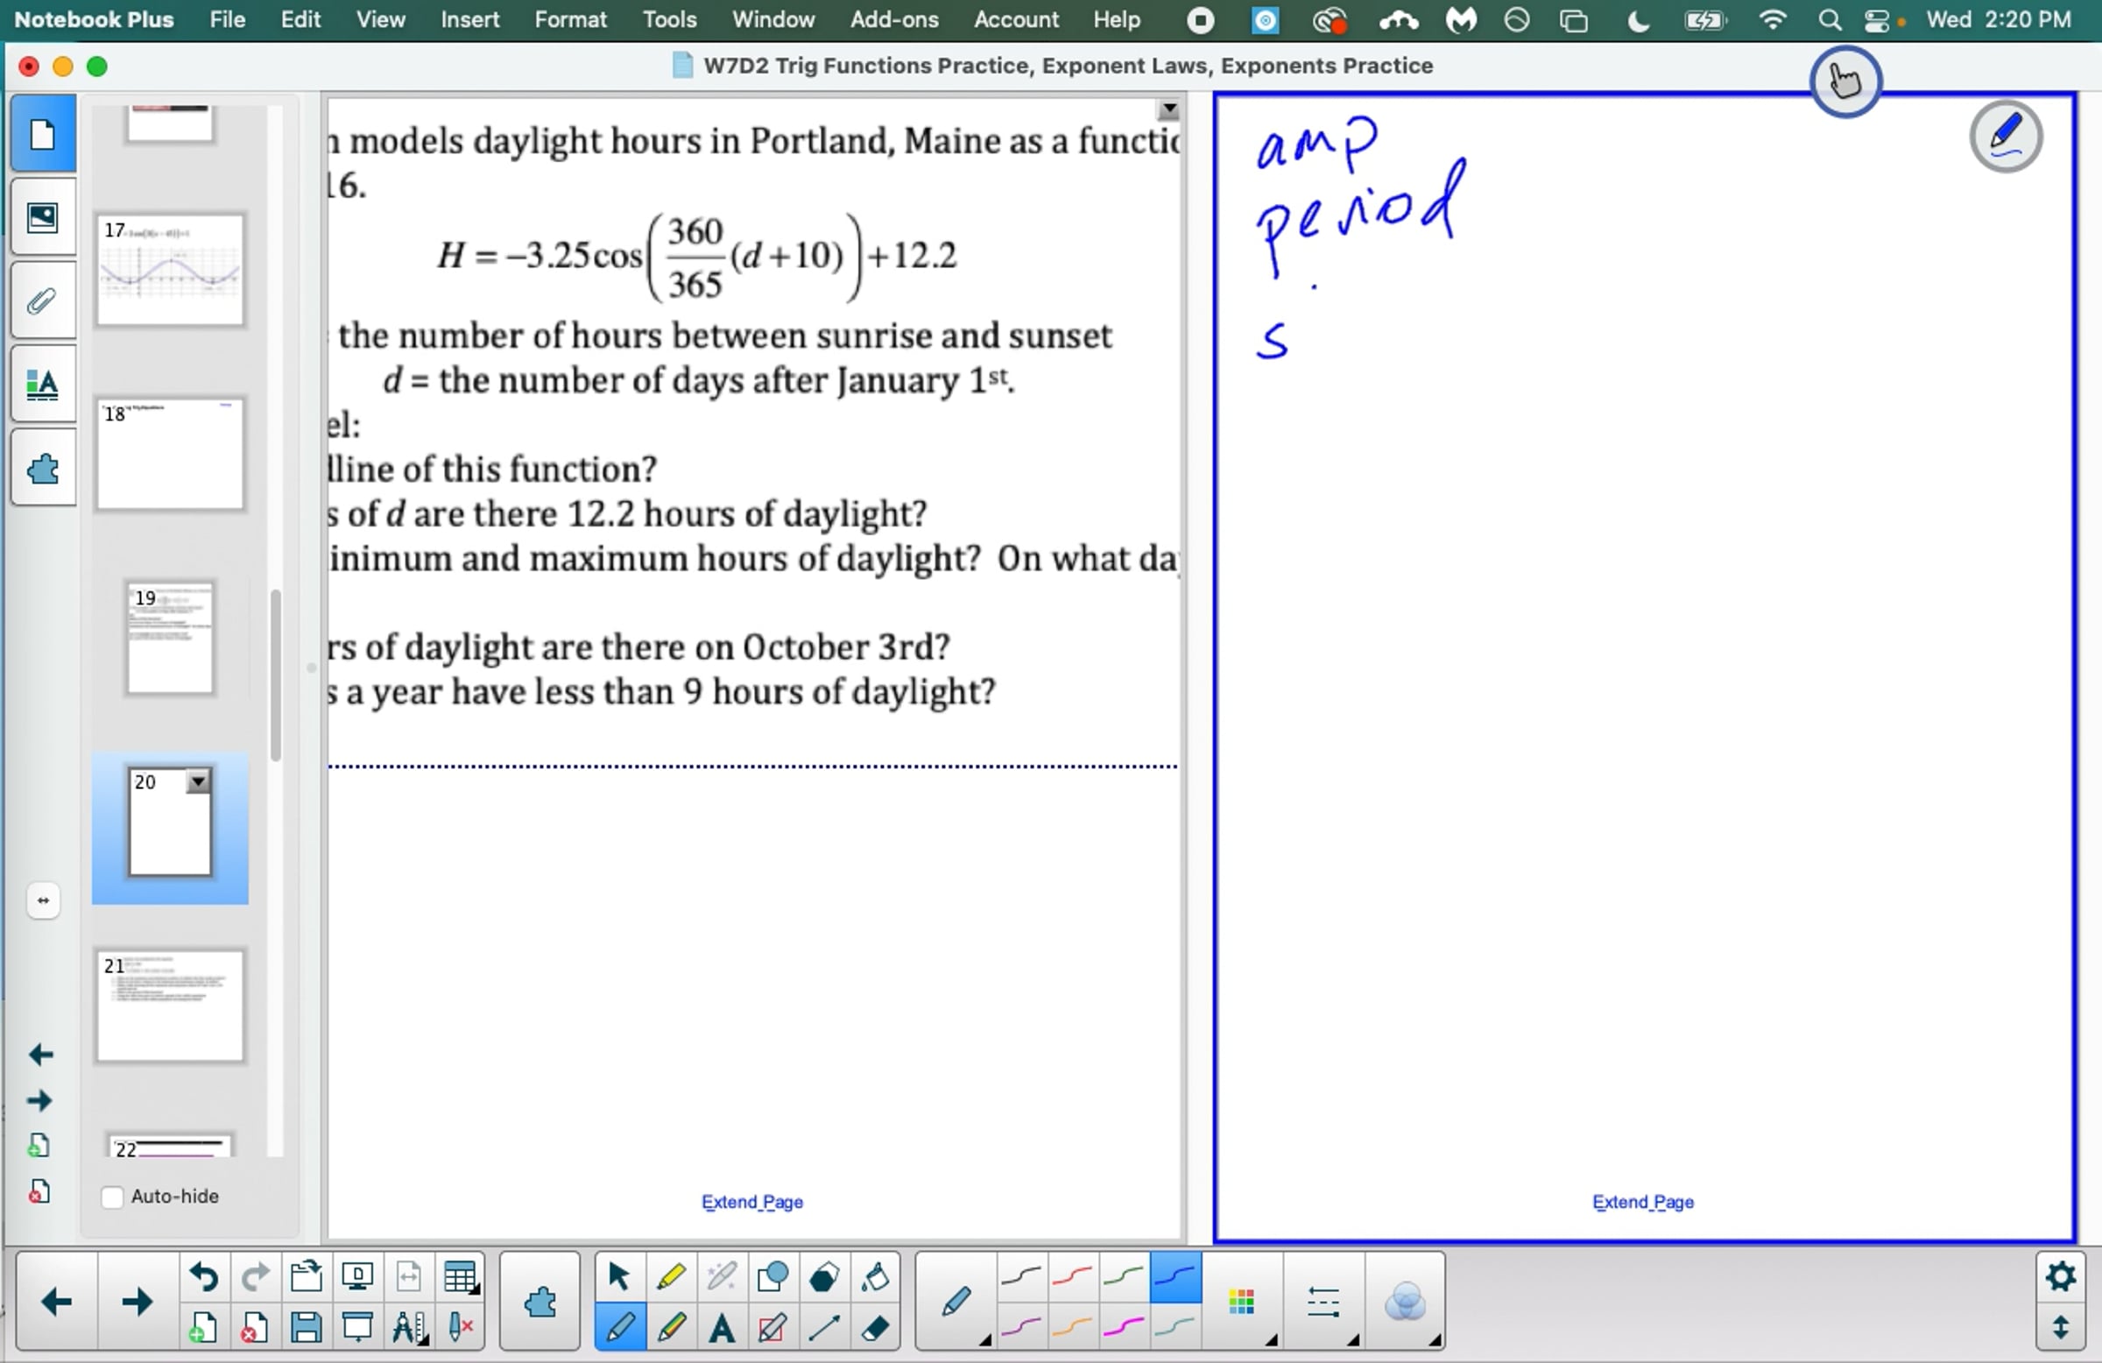Choose the Fill bucket tool
2102x1363 pixels.
(874, 1276)
